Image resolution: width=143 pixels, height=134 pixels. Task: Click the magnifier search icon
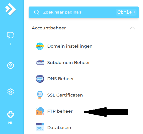click(x=37, y=12)
